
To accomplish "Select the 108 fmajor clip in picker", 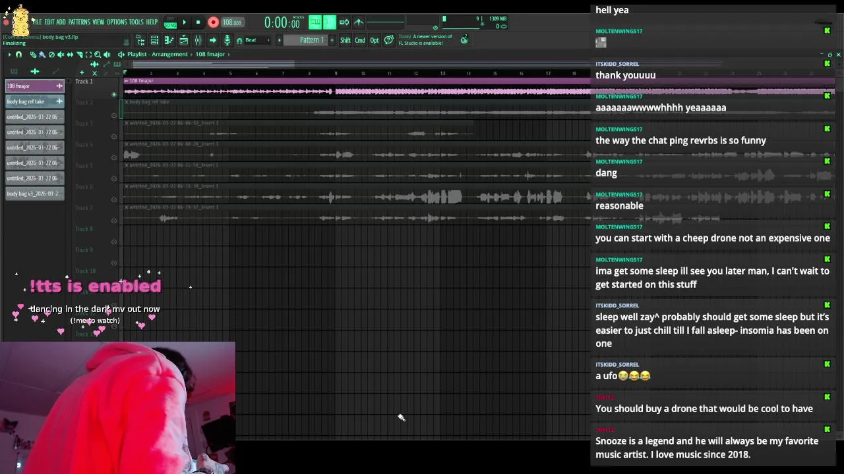I will point(34,86).
